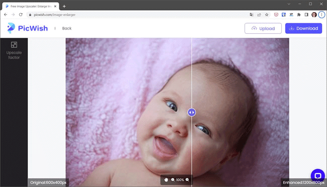327x187 pixels.
Task: Go back using the Back link
Action: tap(67, 28)
